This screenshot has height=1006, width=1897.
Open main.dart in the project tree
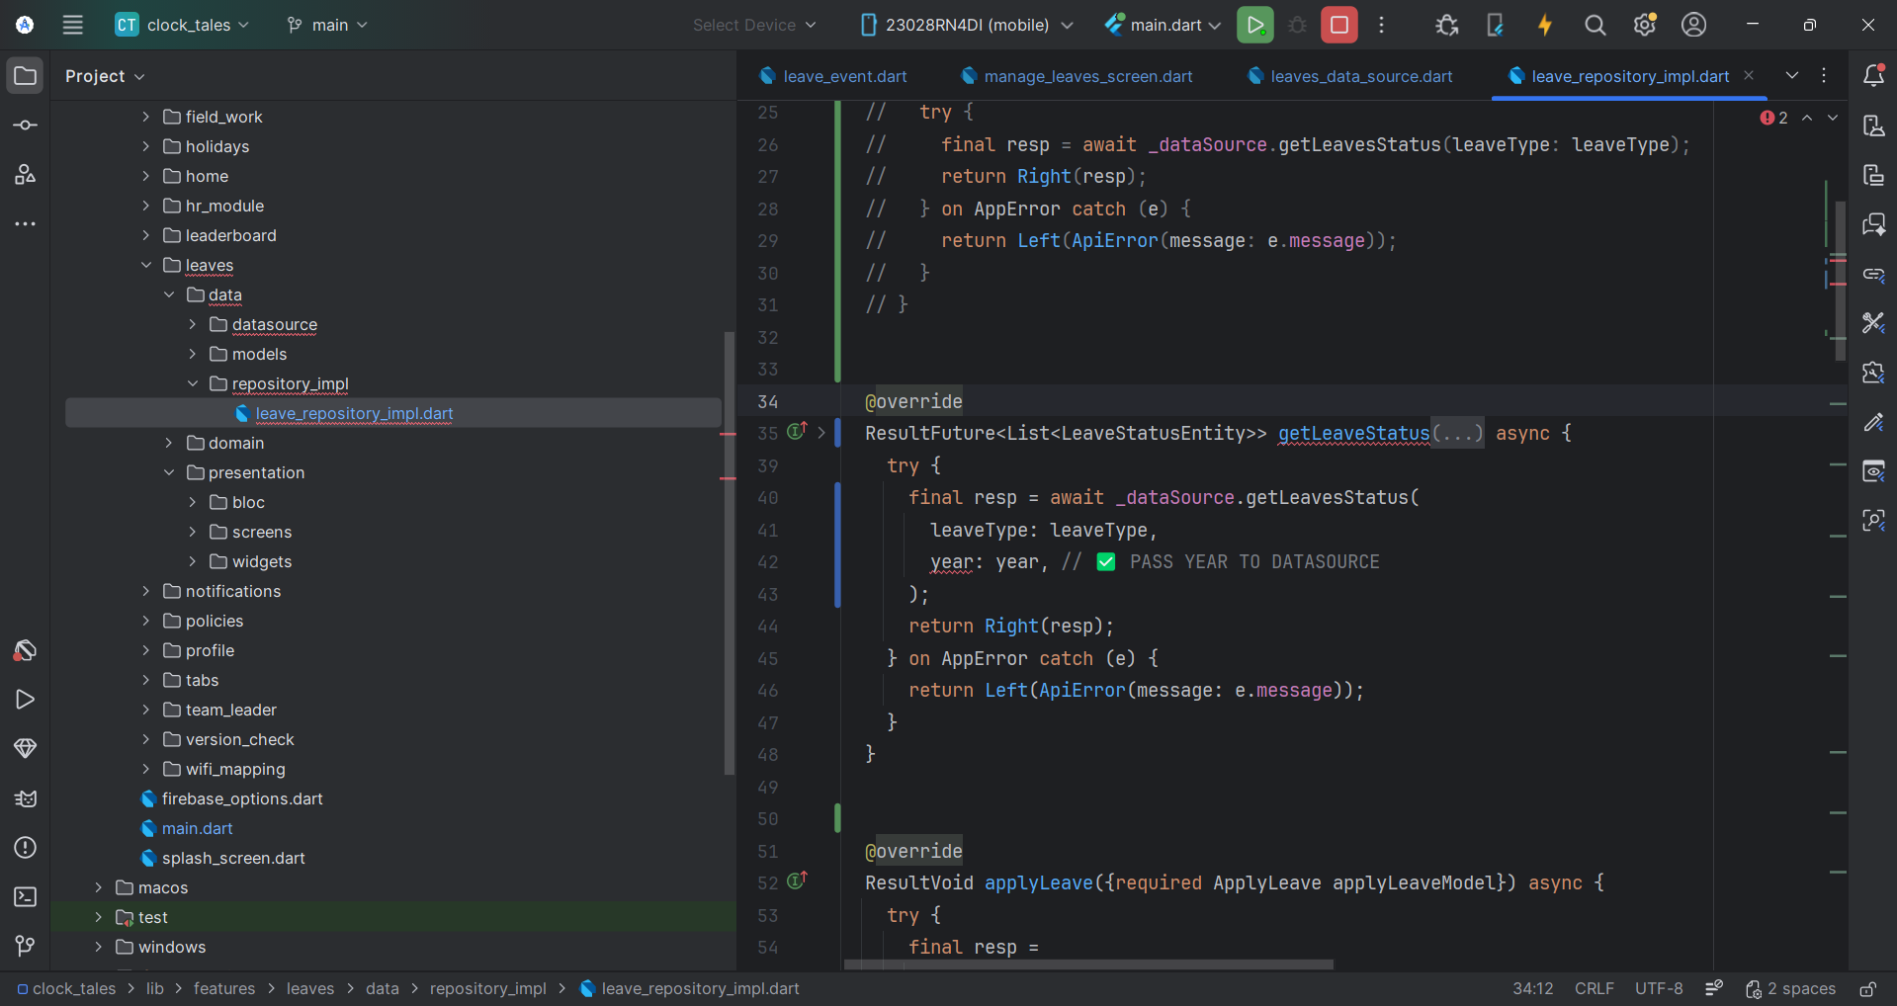[x=197, y=828]
